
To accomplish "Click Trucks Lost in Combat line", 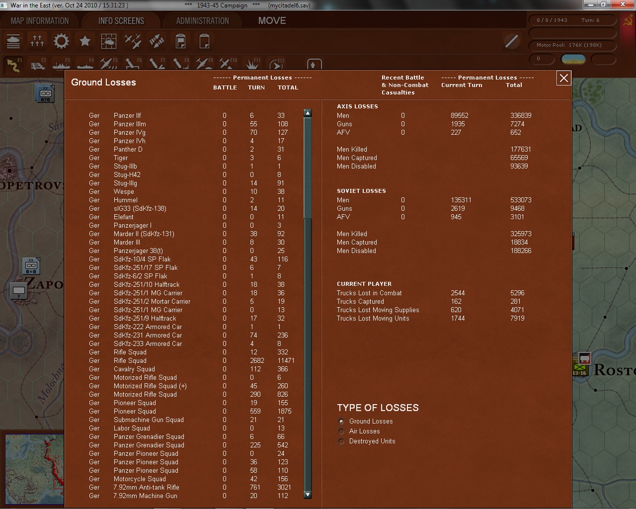I will point(430,293).
